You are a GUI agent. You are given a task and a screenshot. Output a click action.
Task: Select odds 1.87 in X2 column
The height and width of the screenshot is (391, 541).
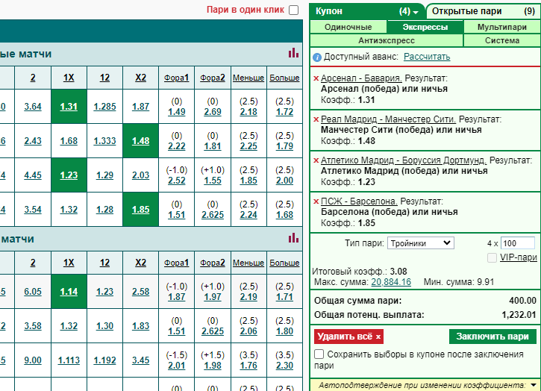pyautogui.click(x=141, y=107)
